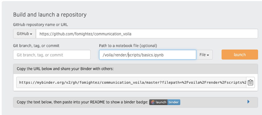Click the caret arrow beside File
262x115 pixels.
208,55
